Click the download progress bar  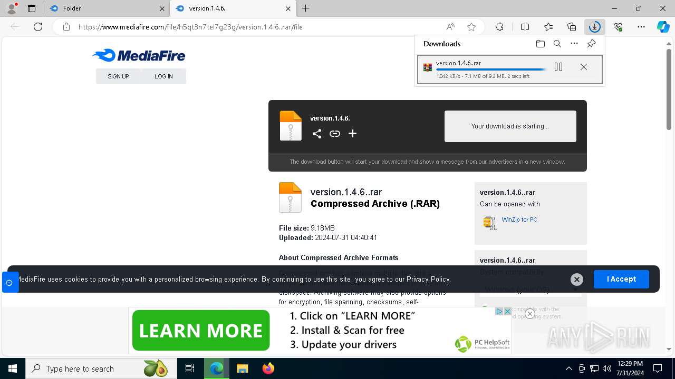click(491, 69)
